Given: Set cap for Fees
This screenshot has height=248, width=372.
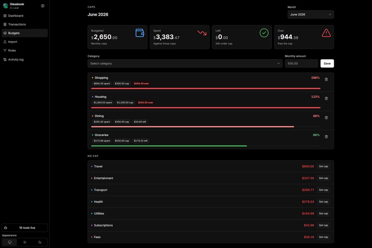Looking at the screenshot, I should pyautogui.click(x=324, y=237).
